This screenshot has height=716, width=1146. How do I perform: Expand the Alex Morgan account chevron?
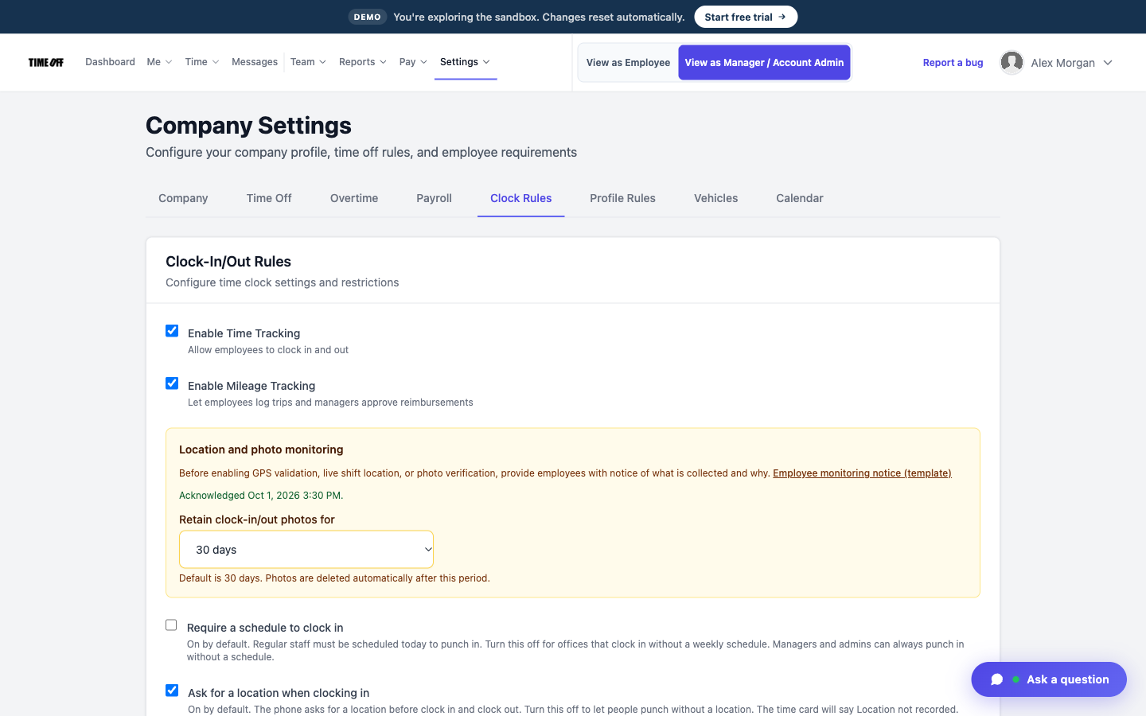(1108, 63)
